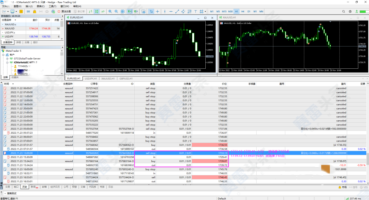Screen dimensions: 369x200
Task: Switch chart to candlestick style
Action: coord(97,11)
